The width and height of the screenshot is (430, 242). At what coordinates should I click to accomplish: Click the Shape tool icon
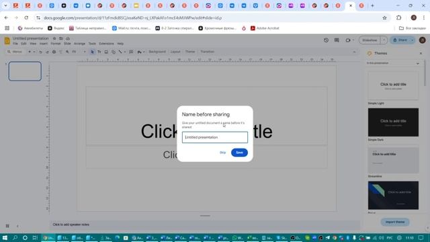114,52
